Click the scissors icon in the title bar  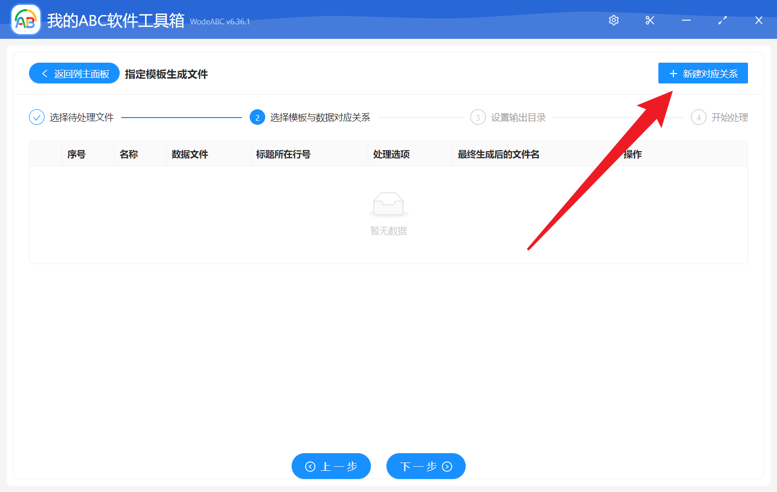(x=650, y=20)
